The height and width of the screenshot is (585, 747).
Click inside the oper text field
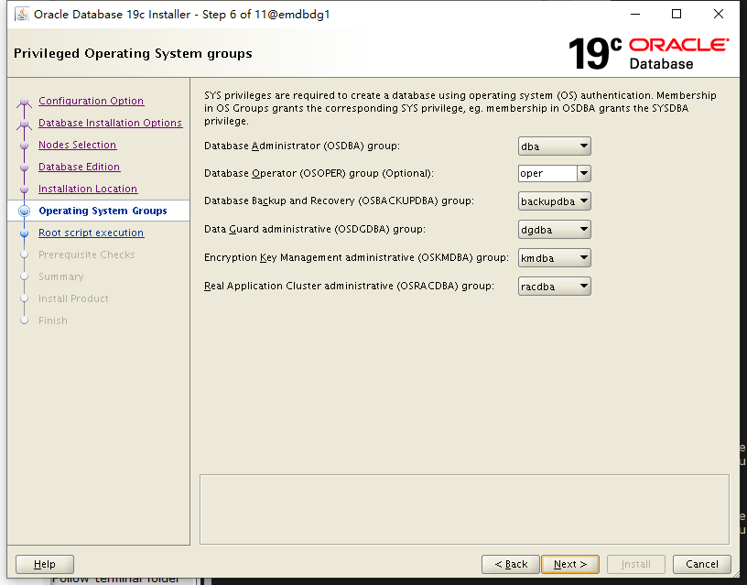coord(547,173)
